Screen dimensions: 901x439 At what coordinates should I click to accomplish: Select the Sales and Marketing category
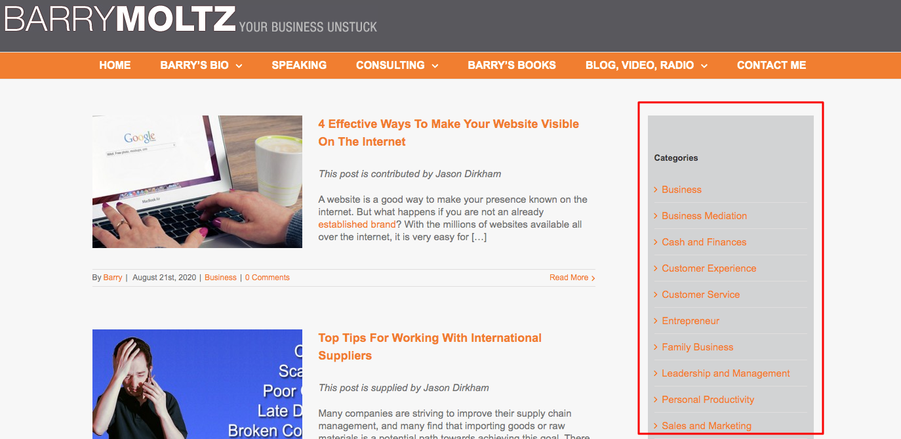[706, 426]
